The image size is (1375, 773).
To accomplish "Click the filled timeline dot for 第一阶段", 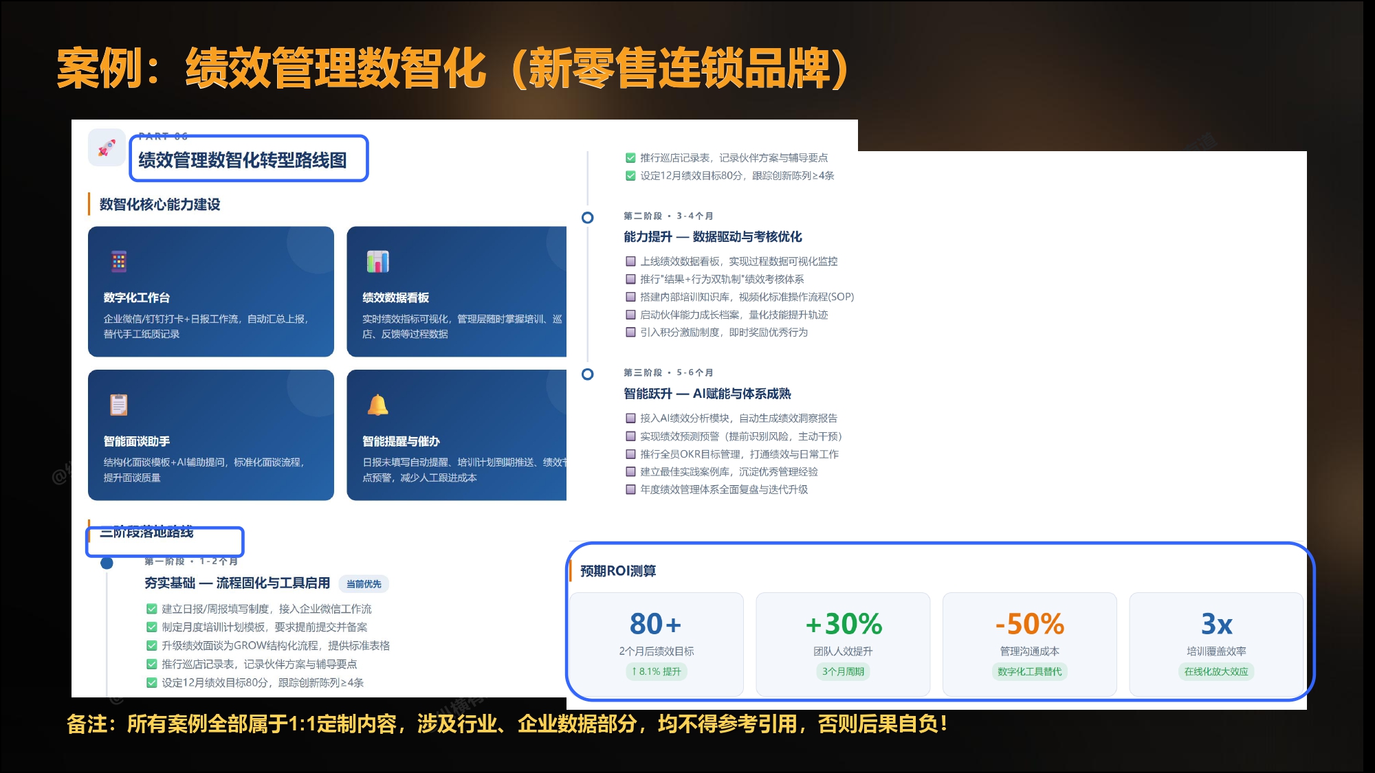I will click(107, 563).
